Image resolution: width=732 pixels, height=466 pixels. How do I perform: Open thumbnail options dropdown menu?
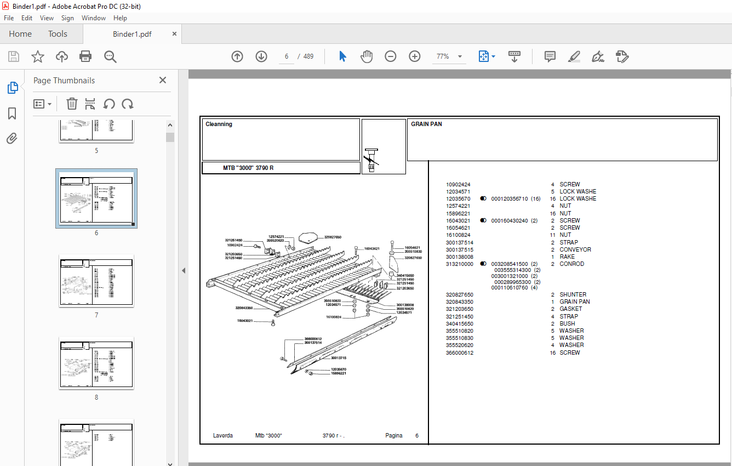(42, 104)
